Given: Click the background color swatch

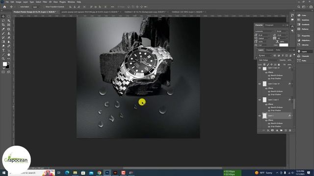Looking at the screenshot, I should (x=8, y=67).
